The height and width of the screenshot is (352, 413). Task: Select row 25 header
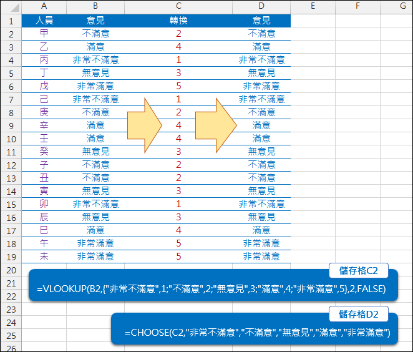coord(11,336)
